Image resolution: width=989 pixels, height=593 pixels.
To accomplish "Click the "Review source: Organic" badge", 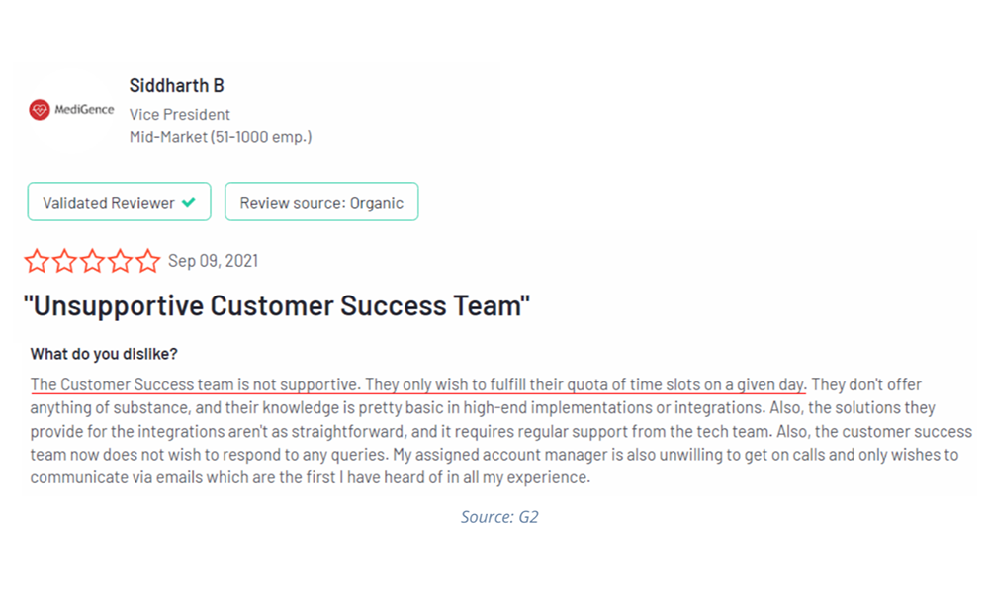I will [x=321, y=203].
